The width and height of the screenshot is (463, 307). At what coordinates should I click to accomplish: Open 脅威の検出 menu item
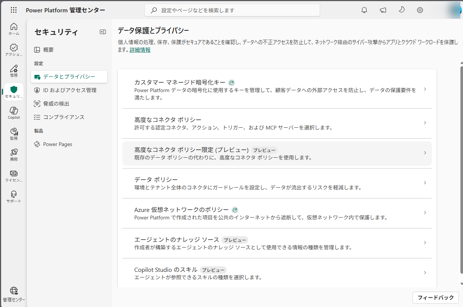(69, 104)
